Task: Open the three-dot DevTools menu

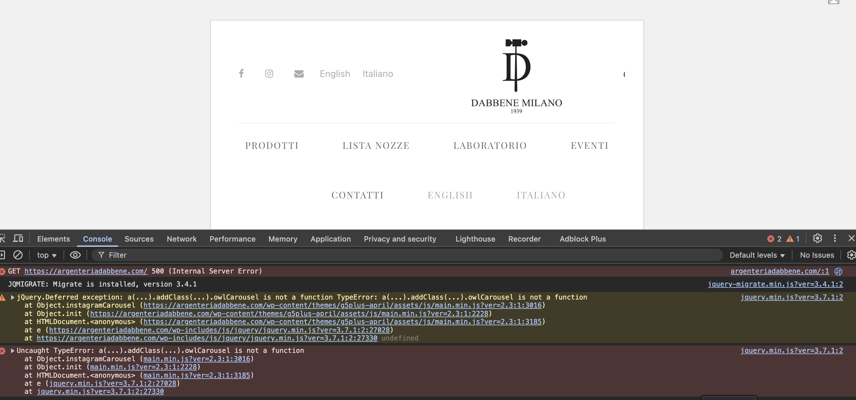Action: (834, 238)
